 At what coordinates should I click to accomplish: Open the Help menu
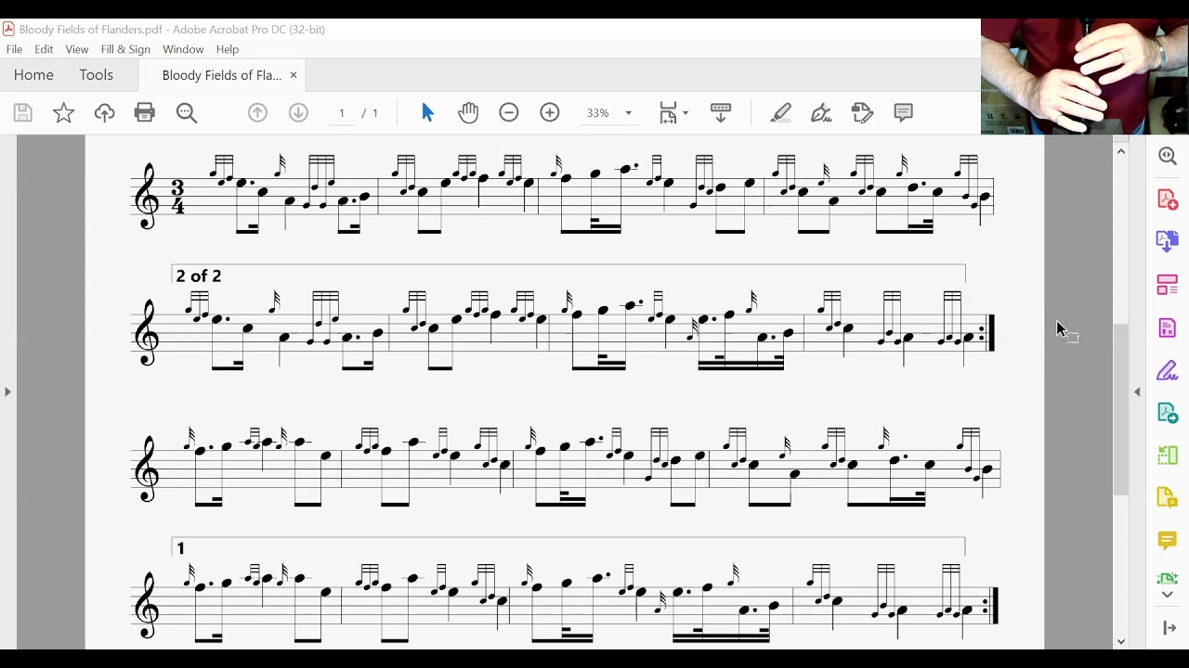click(228, 49)
